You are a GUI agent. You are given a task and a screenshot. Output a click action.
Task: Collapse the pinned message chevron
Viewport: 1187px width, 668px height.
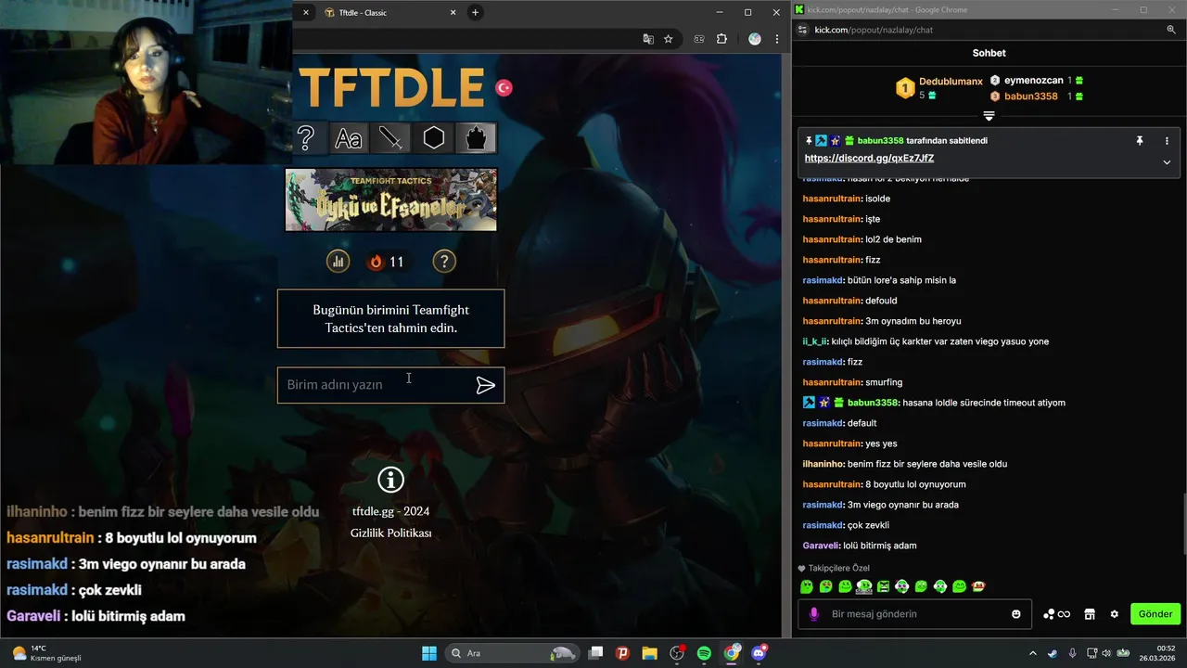(1167, 161)
